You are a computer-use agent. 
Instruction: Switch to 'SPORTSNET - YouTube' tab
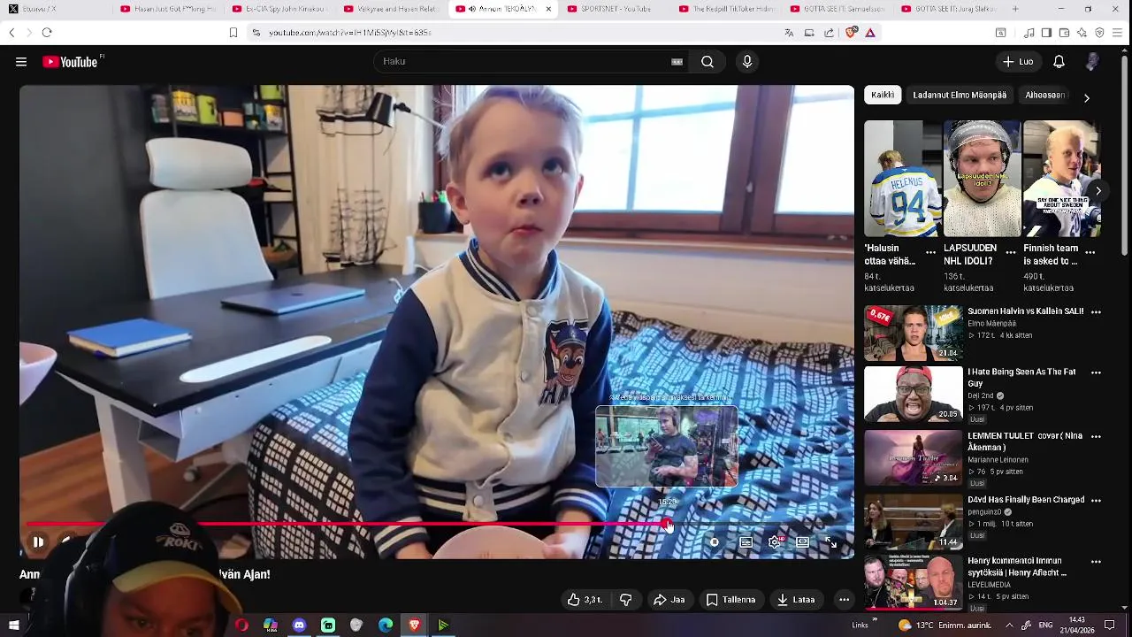615,9
